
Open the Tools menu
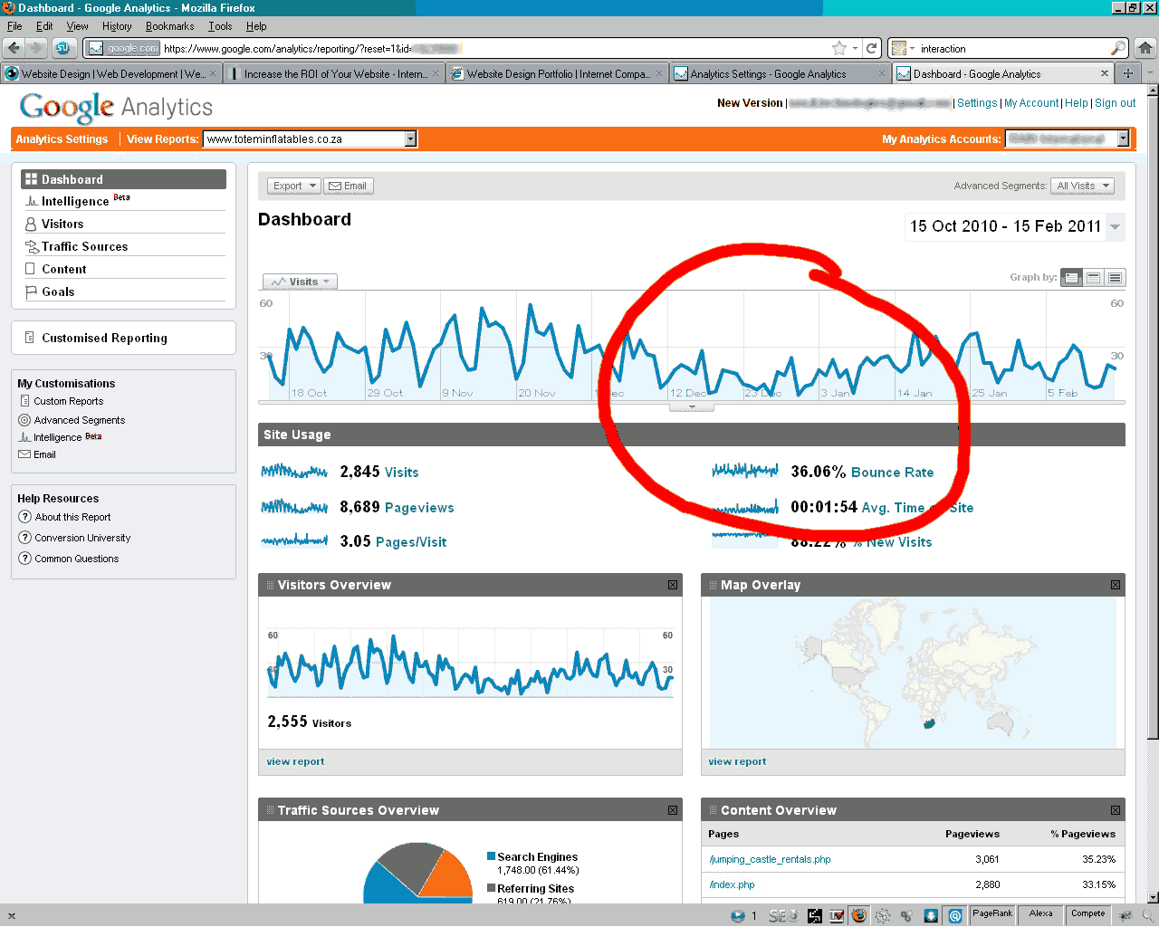tap(220, 26)
